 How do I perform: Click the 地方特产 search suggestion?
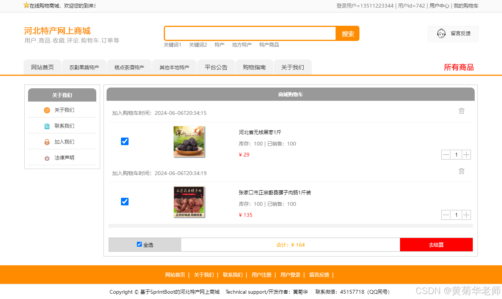tap(242, 45)
